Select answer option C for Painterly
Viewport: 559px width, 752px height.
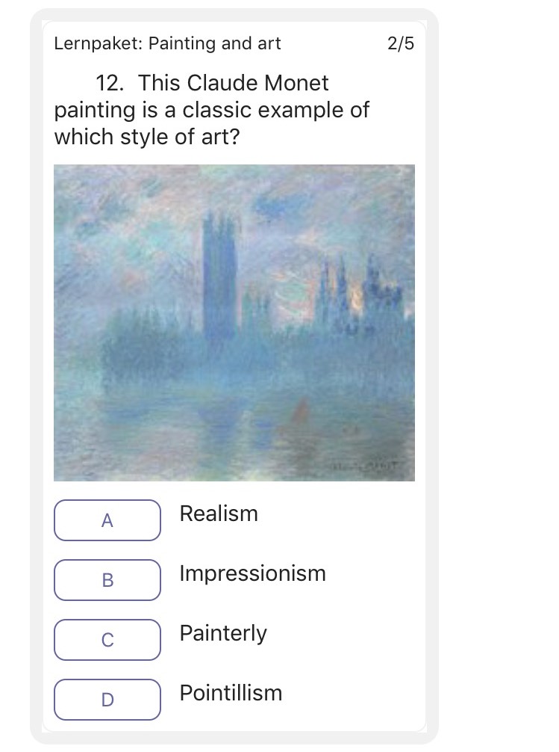coord(107,640)
